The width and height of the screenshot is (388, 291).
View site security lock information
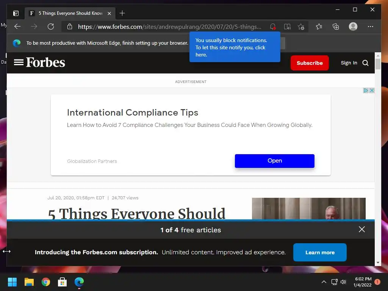pyautogui.click(x=70, y=27)
